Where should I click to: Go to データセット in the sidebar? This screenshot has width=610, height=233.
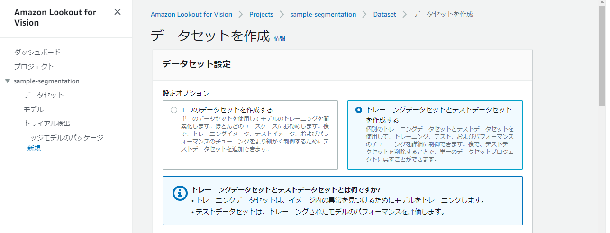tap(44, 95)
